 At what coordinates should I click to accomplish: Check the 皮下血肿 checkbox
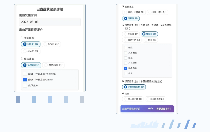click(x=25, y=85)
